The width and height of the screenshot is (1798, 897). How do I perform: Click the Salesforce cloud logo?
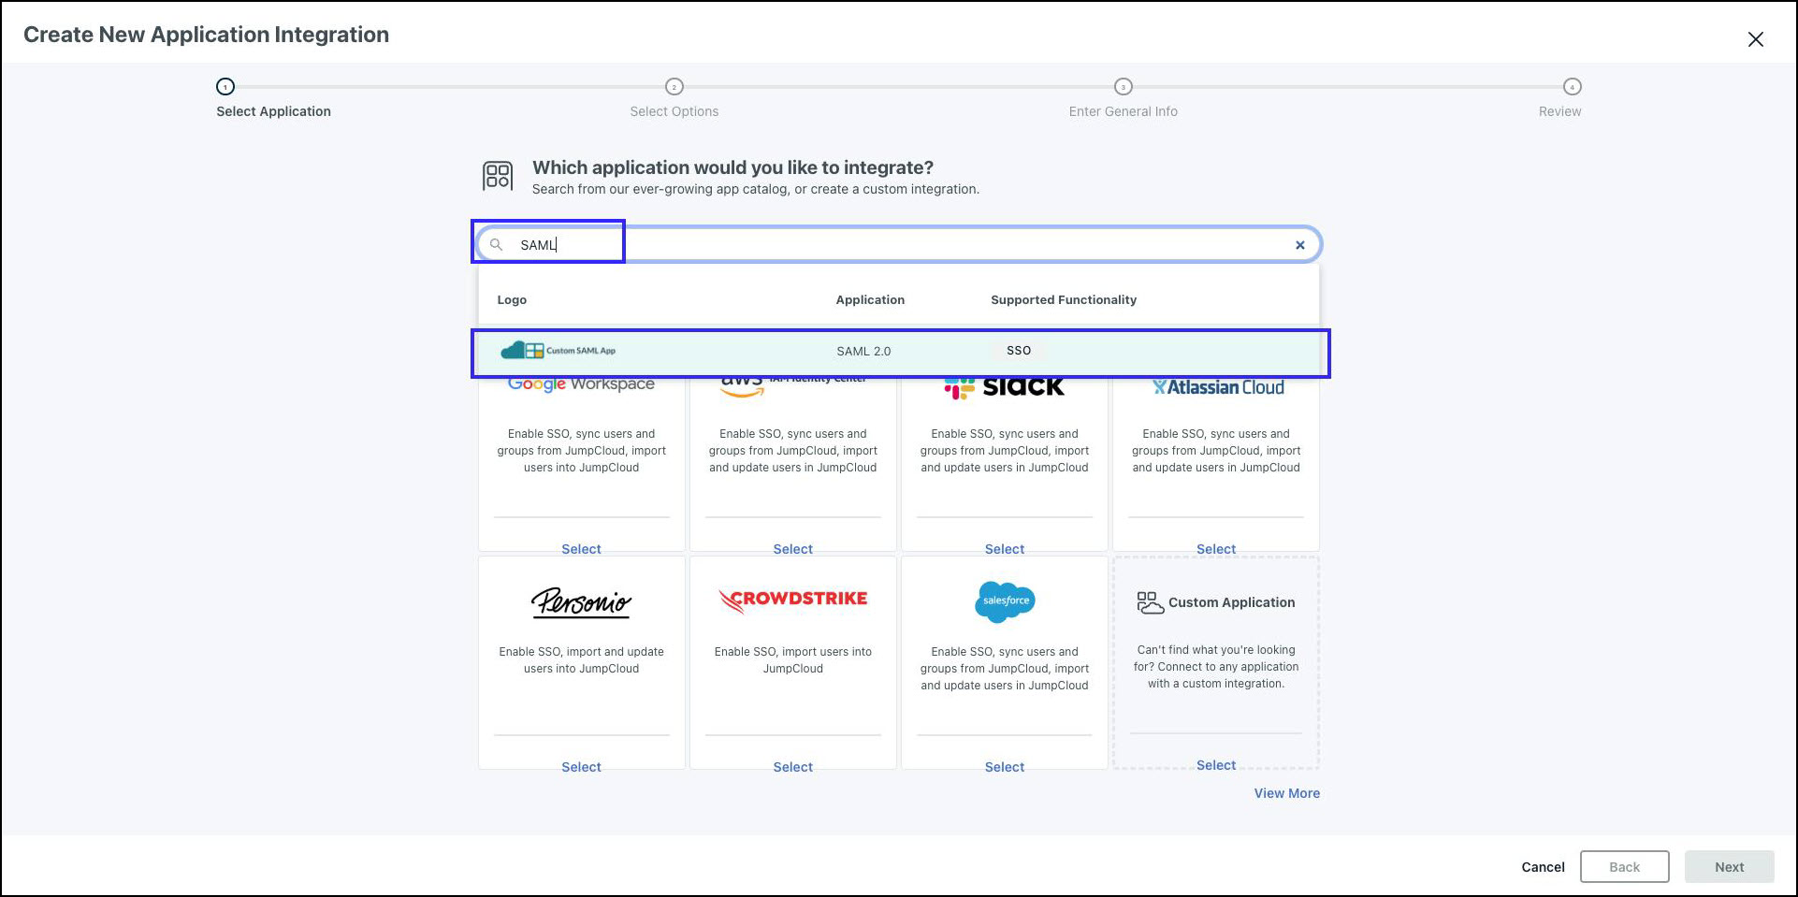[x=1005, y=600]
